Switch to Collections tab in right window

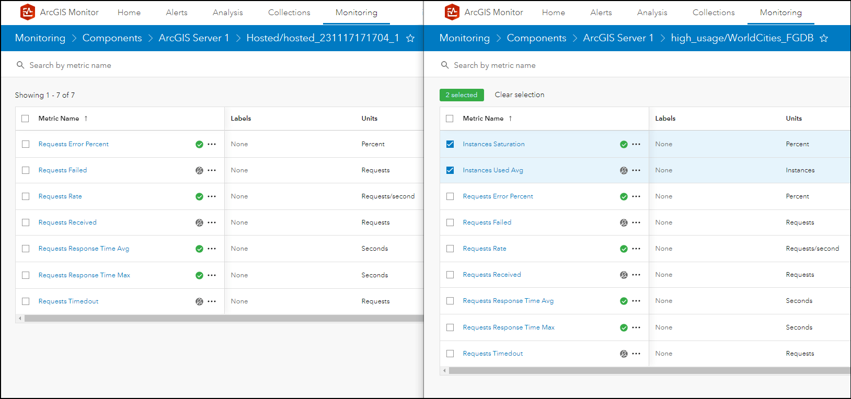(714, 13)
